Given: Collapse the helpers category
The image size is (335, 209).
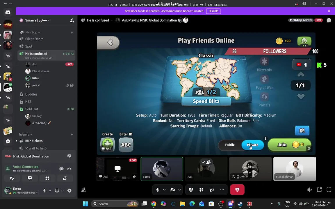Looking at the screenshot, I should pyautogui.click(x=25, y=135).
